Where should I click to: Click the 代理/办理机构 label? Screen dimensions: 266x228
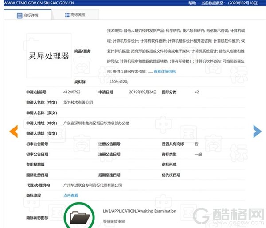click(x=38, y=185)
